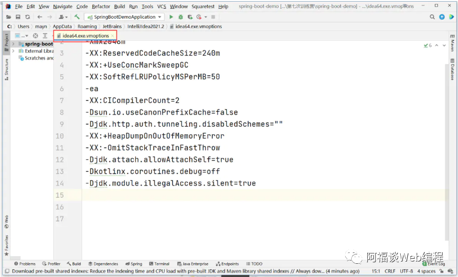This screenshot has height=277, width=458.
Task: Click the CRLF line separator selector
Action: [390, 271]
